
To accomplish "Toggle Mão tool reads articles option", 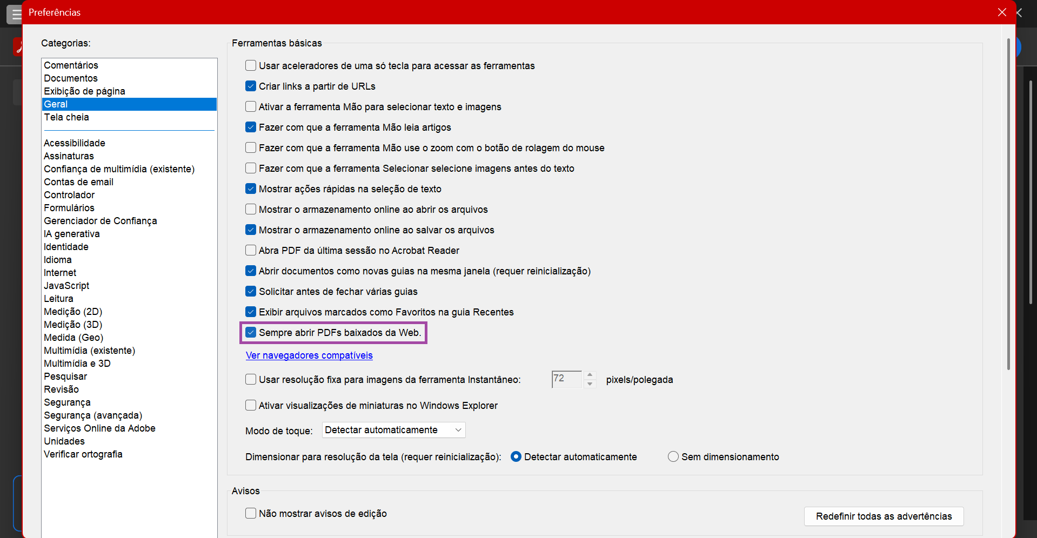I will [x=251, y=127].
